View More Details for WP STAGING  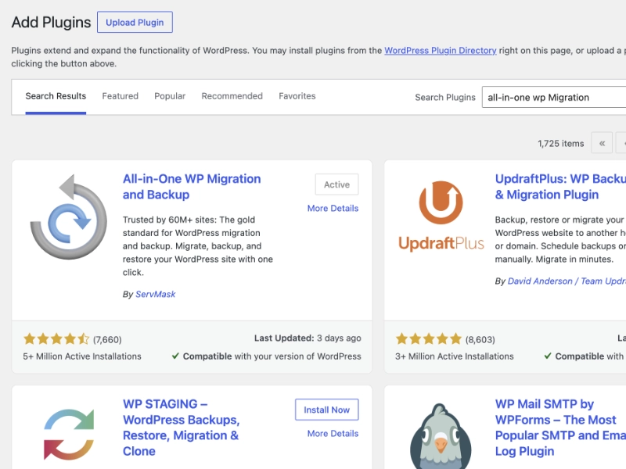tap(333, 434)
